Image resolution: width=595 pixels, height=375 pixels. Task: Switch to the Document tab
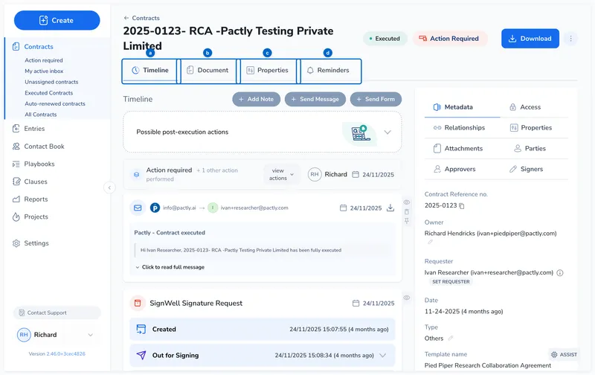click(208, 71)
